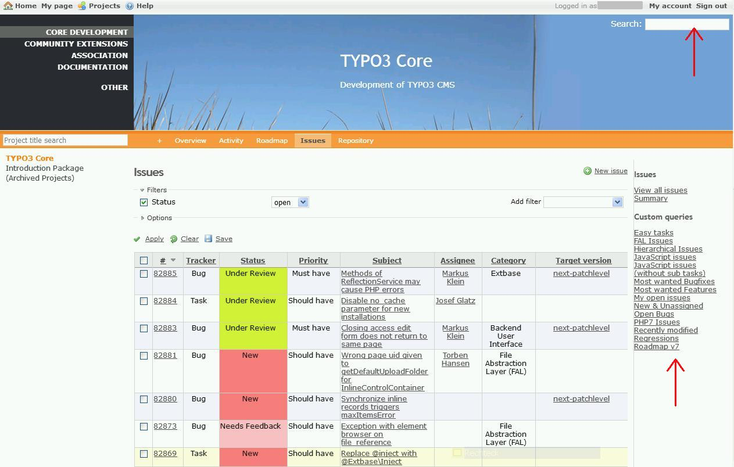The image size is (734, 467).
Task: Switch to the Roadmap tab
Action: 271,141
